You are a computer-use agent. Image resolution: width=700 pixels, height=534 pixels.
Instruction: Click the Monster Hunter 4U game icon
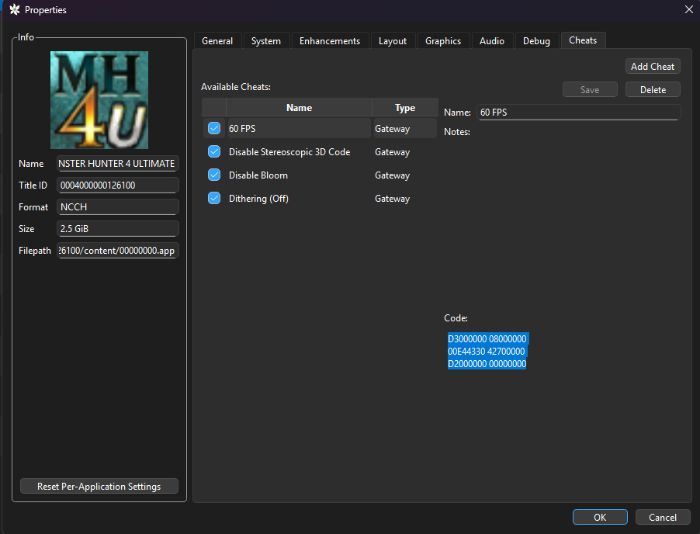99,100
